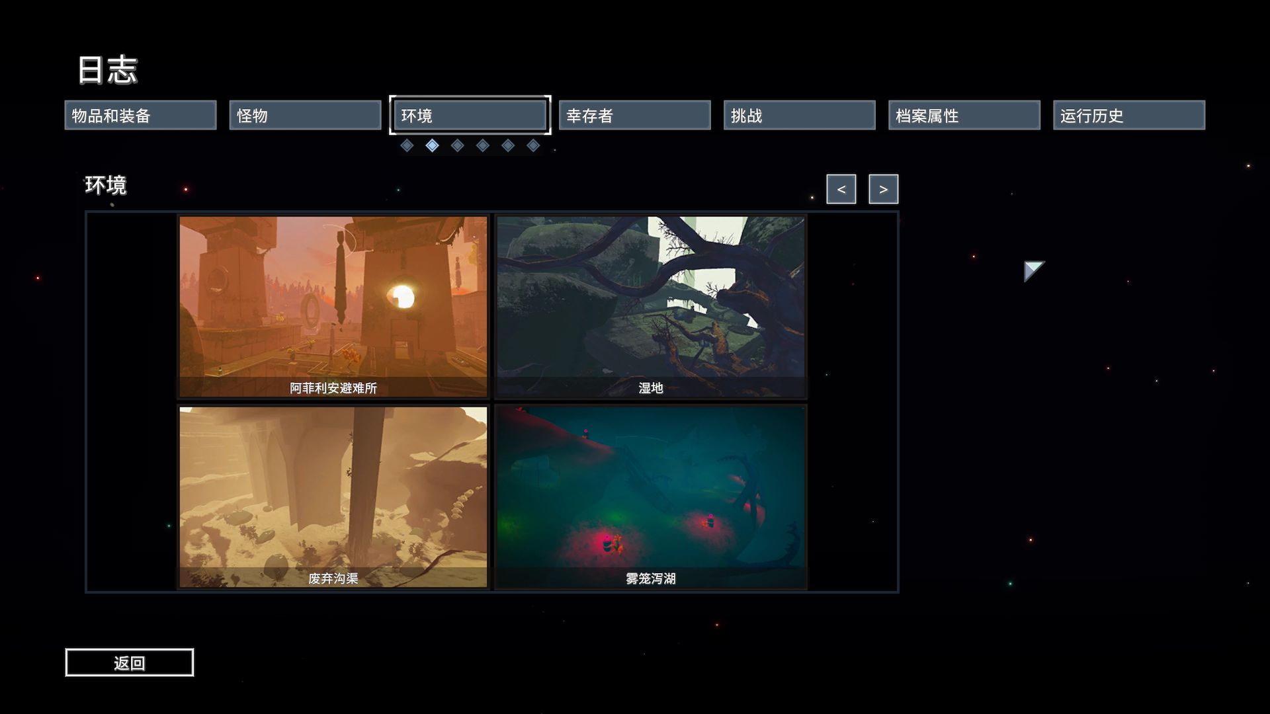The width and height of the screenshot is (1270, 714).
Task: Go to previous environment page arrow
Action: 841,189
